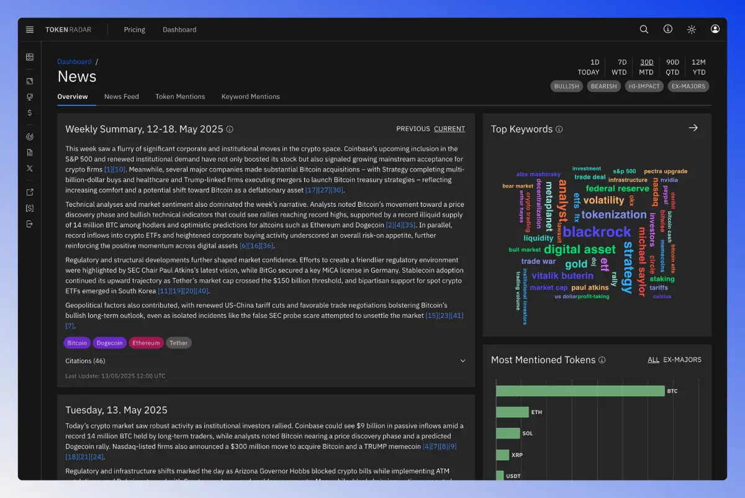
Task: Toggle the BULLISH filter chip
Action: tap(566, 86)
